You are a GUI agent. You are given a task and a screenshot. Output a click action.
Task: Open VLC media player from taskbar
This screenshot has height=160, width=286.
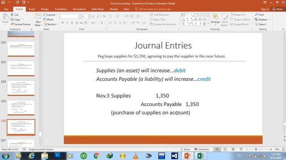(135, 156)
